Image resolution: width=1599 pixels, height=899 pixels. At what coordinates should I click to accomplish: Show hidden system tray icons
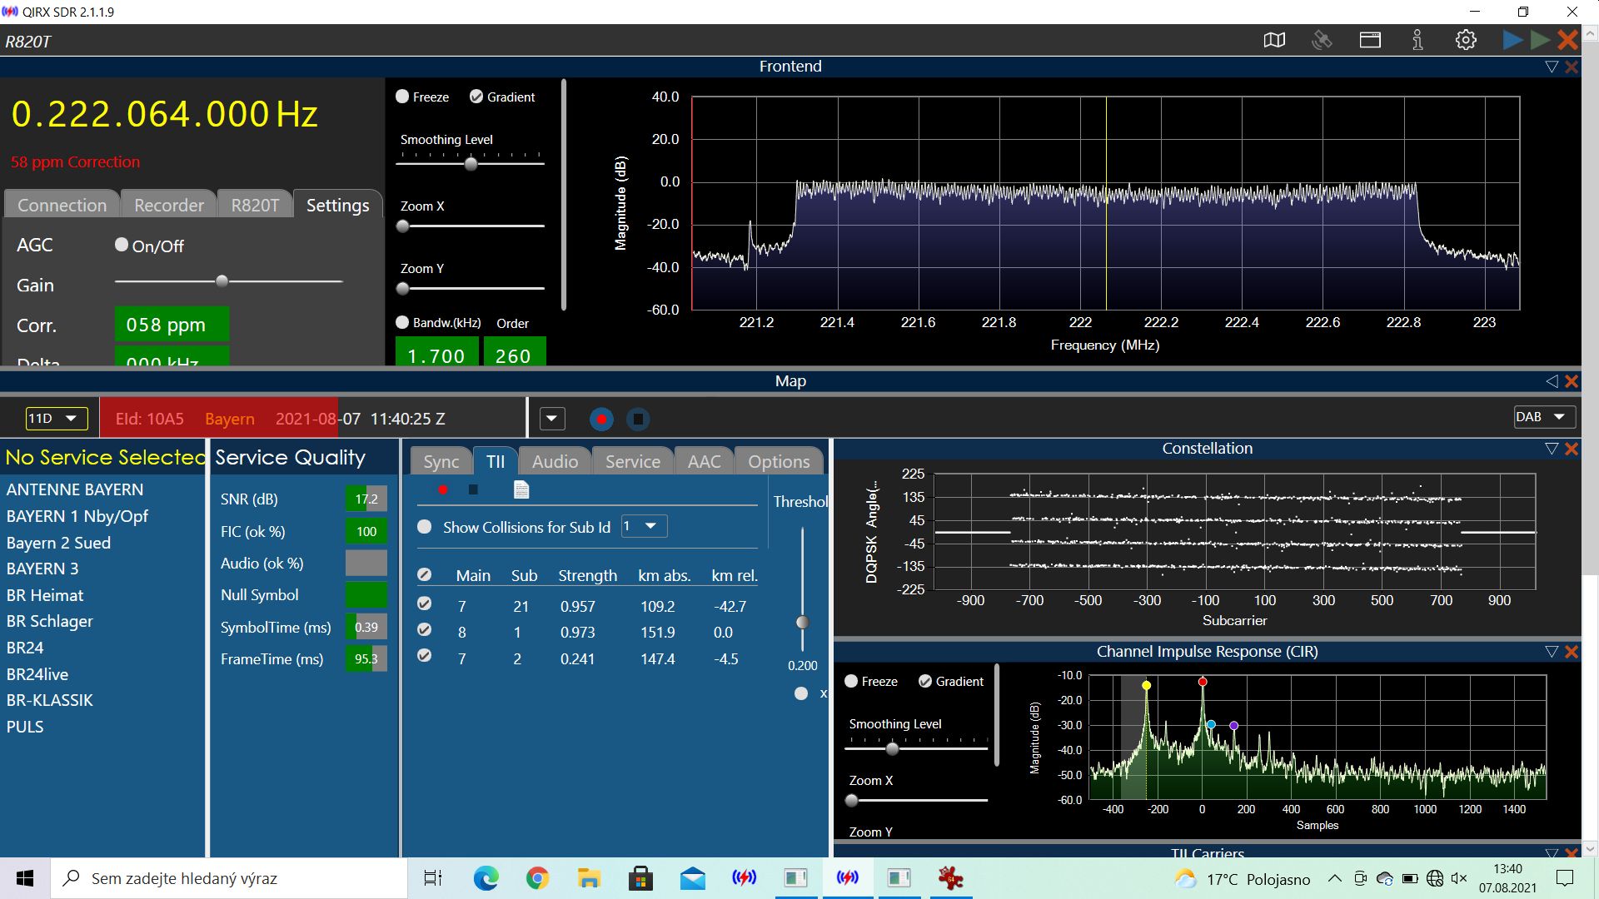click(x=1334, y=878)
